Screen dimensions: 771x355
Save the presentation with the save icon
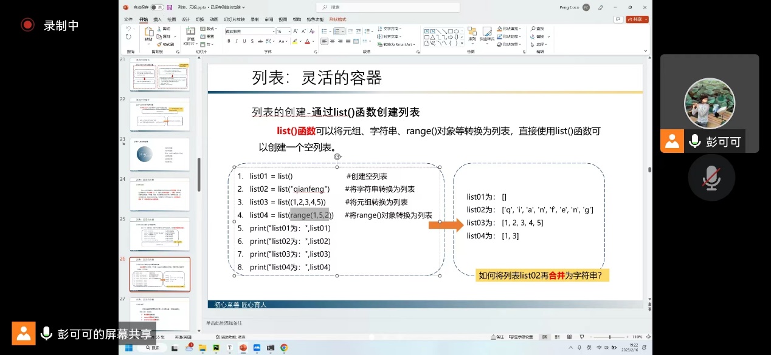pos(170,7)
